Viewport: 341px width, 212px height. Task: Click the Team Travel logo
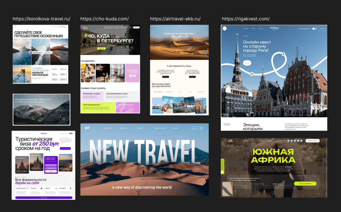[230, 141]
